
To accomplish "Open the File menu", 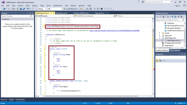I will click(x=3, y=5).
